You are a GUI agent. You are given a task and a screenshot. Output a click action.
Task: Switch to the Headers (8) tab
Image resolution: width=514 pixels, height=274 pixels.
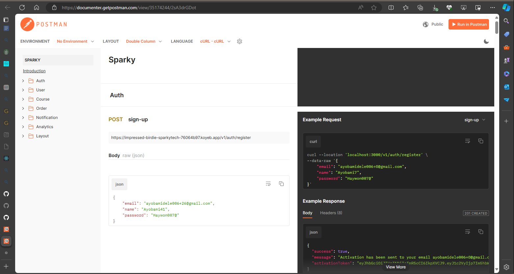click(x=331, y=213)
